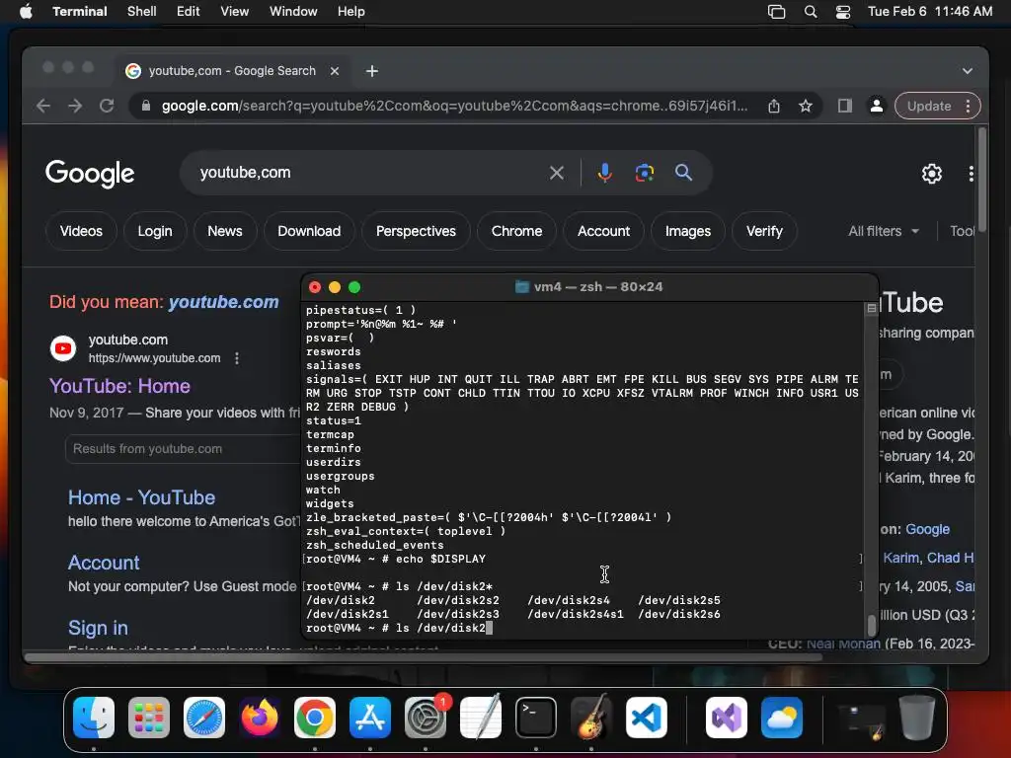Open Launchpad in the Dock
1011x758 pixels.
(x=149, y=718)
